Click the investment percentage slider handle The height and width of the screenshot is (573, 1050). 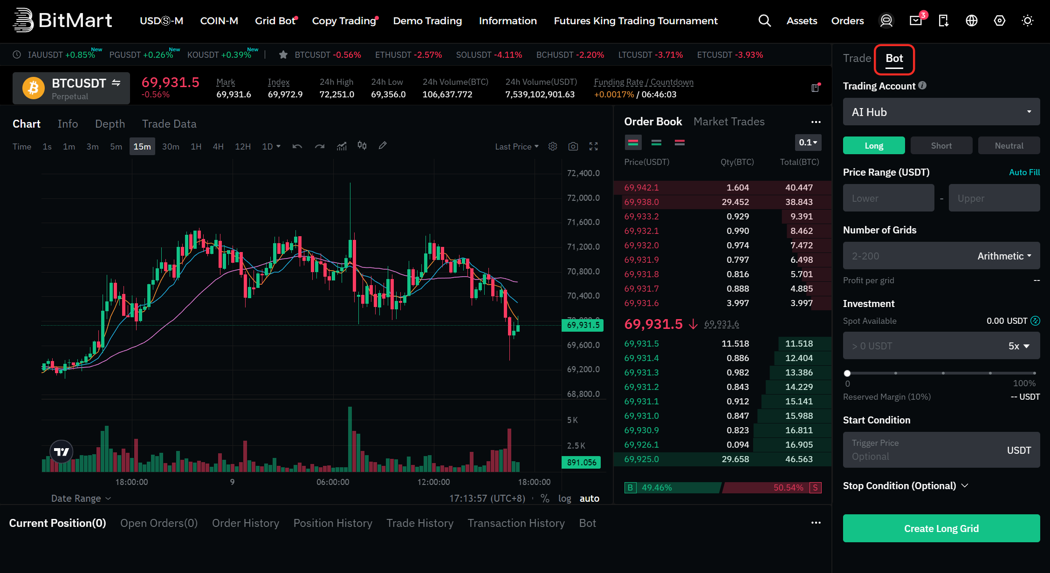click(x=847, y=373)
